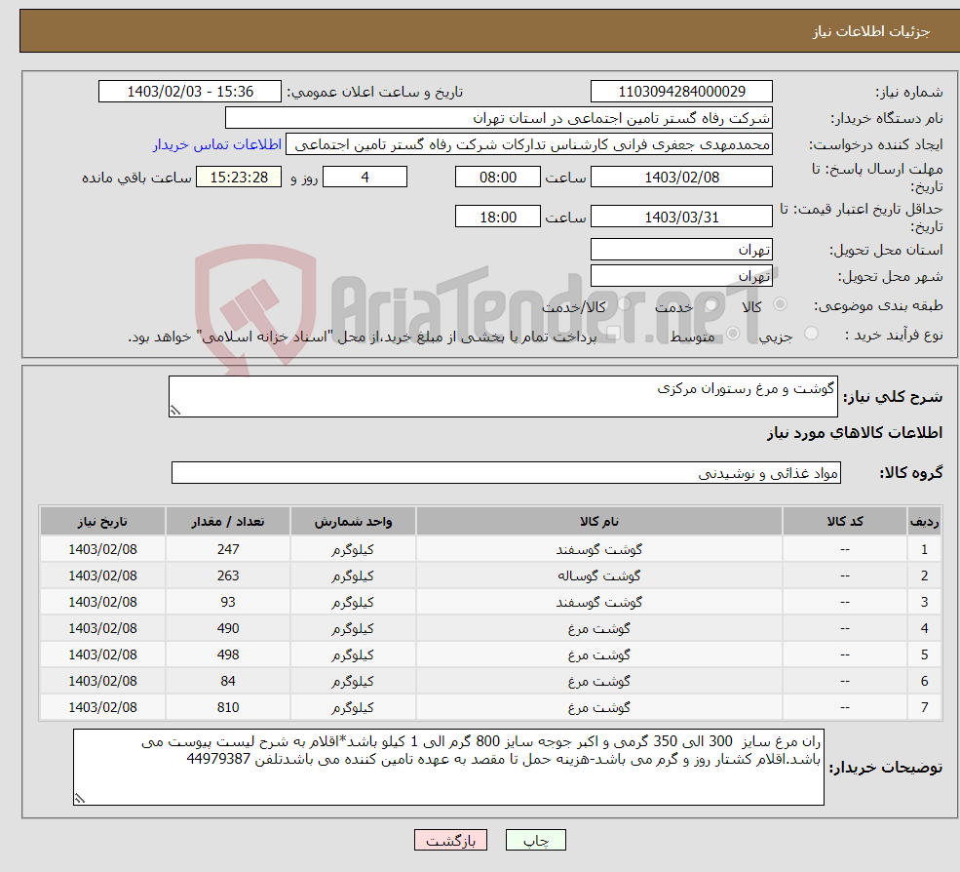Click quantity value 263
The height and width of the screenshot is (872, 960).
coord(228,576)
